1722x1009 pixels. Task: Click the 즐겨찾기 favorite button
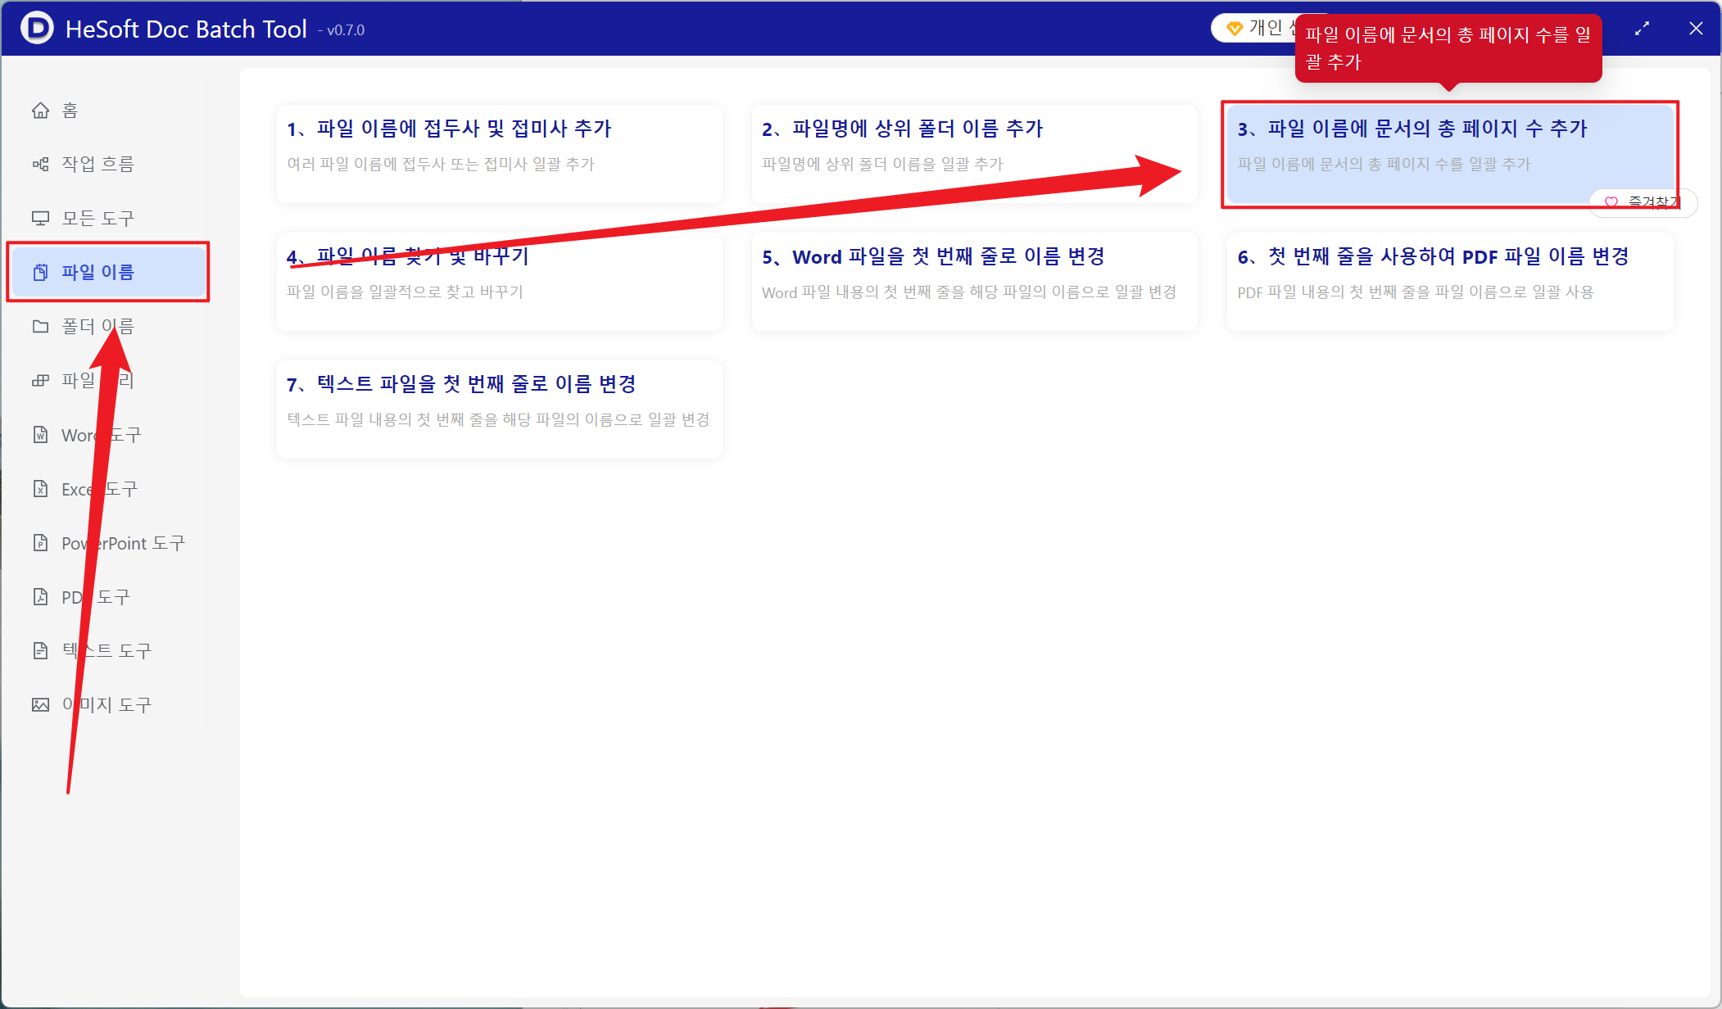1643,202
